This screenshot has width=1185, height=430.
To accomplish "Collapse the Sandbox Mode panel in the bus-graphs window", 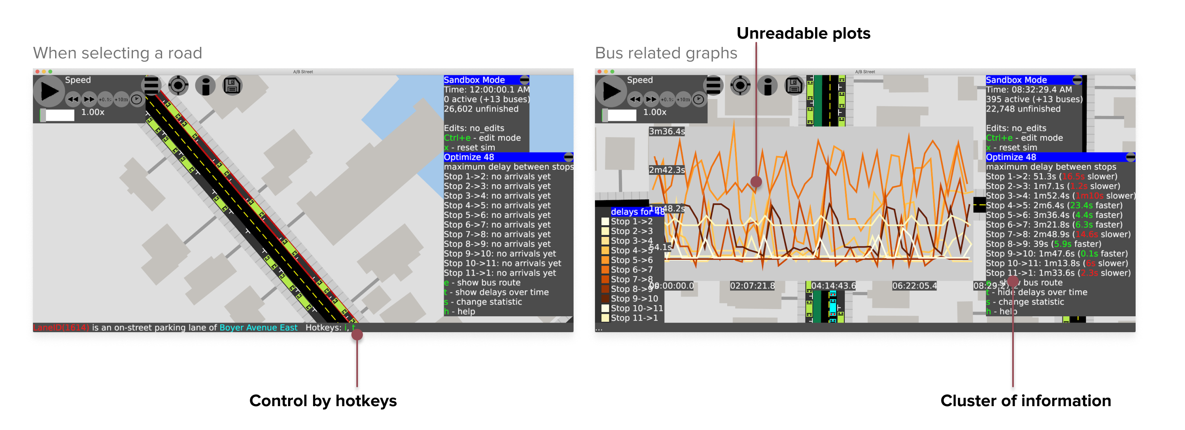I will 1077,80.
